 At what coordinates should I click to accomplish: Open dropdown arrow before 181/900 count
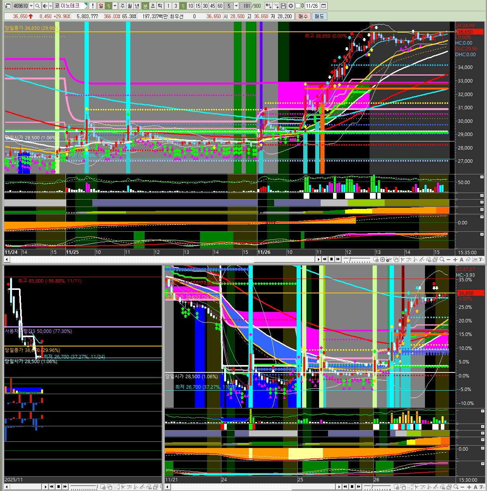click(x=236, y=6)
